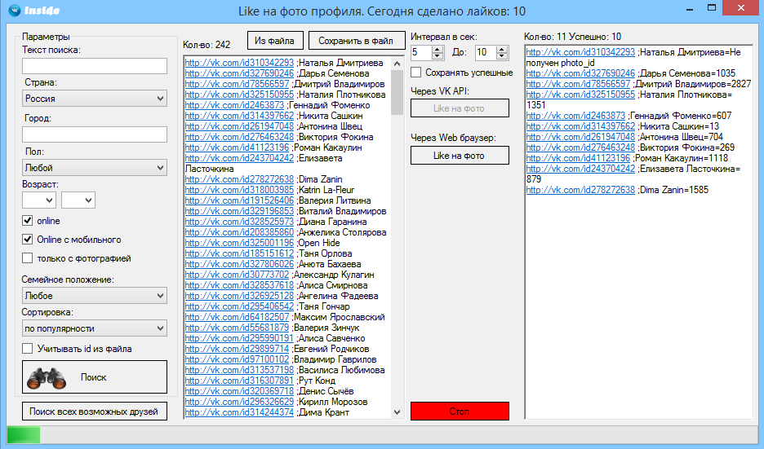Viewport: 764px width, 449px height.
Task: Open link id64182507 Максим Ярославский
Action: coord(237,317)
